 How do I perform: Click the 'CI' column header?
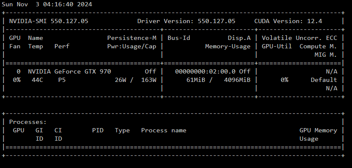coord(58,131)
